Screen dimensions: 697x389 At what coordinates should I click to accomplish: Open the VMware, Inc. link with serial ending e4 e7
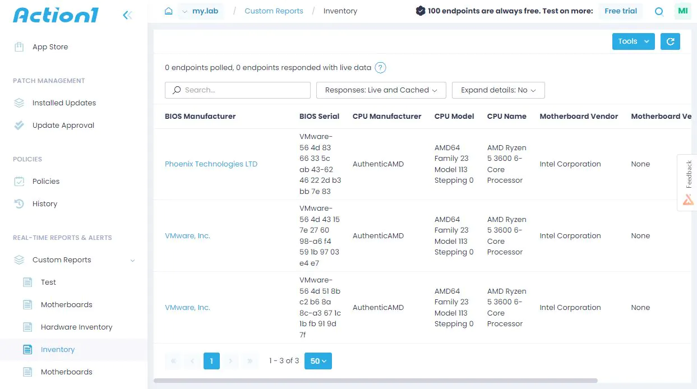(187, 236)
